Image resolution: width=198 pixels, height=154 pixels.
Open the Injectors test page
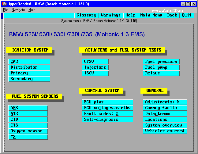point(95,67)
